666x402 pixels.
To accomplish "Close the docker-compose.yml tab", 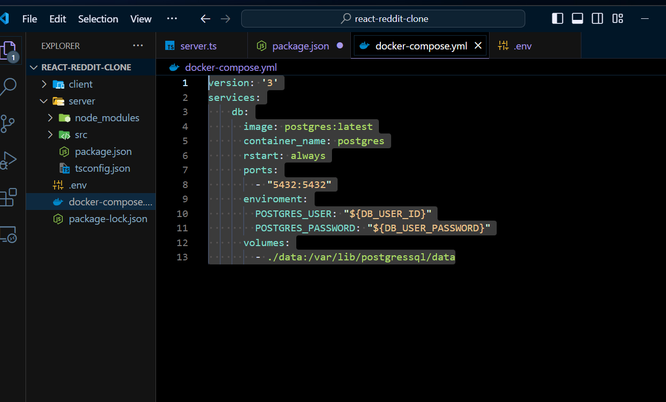I will [x=478, y=46].
